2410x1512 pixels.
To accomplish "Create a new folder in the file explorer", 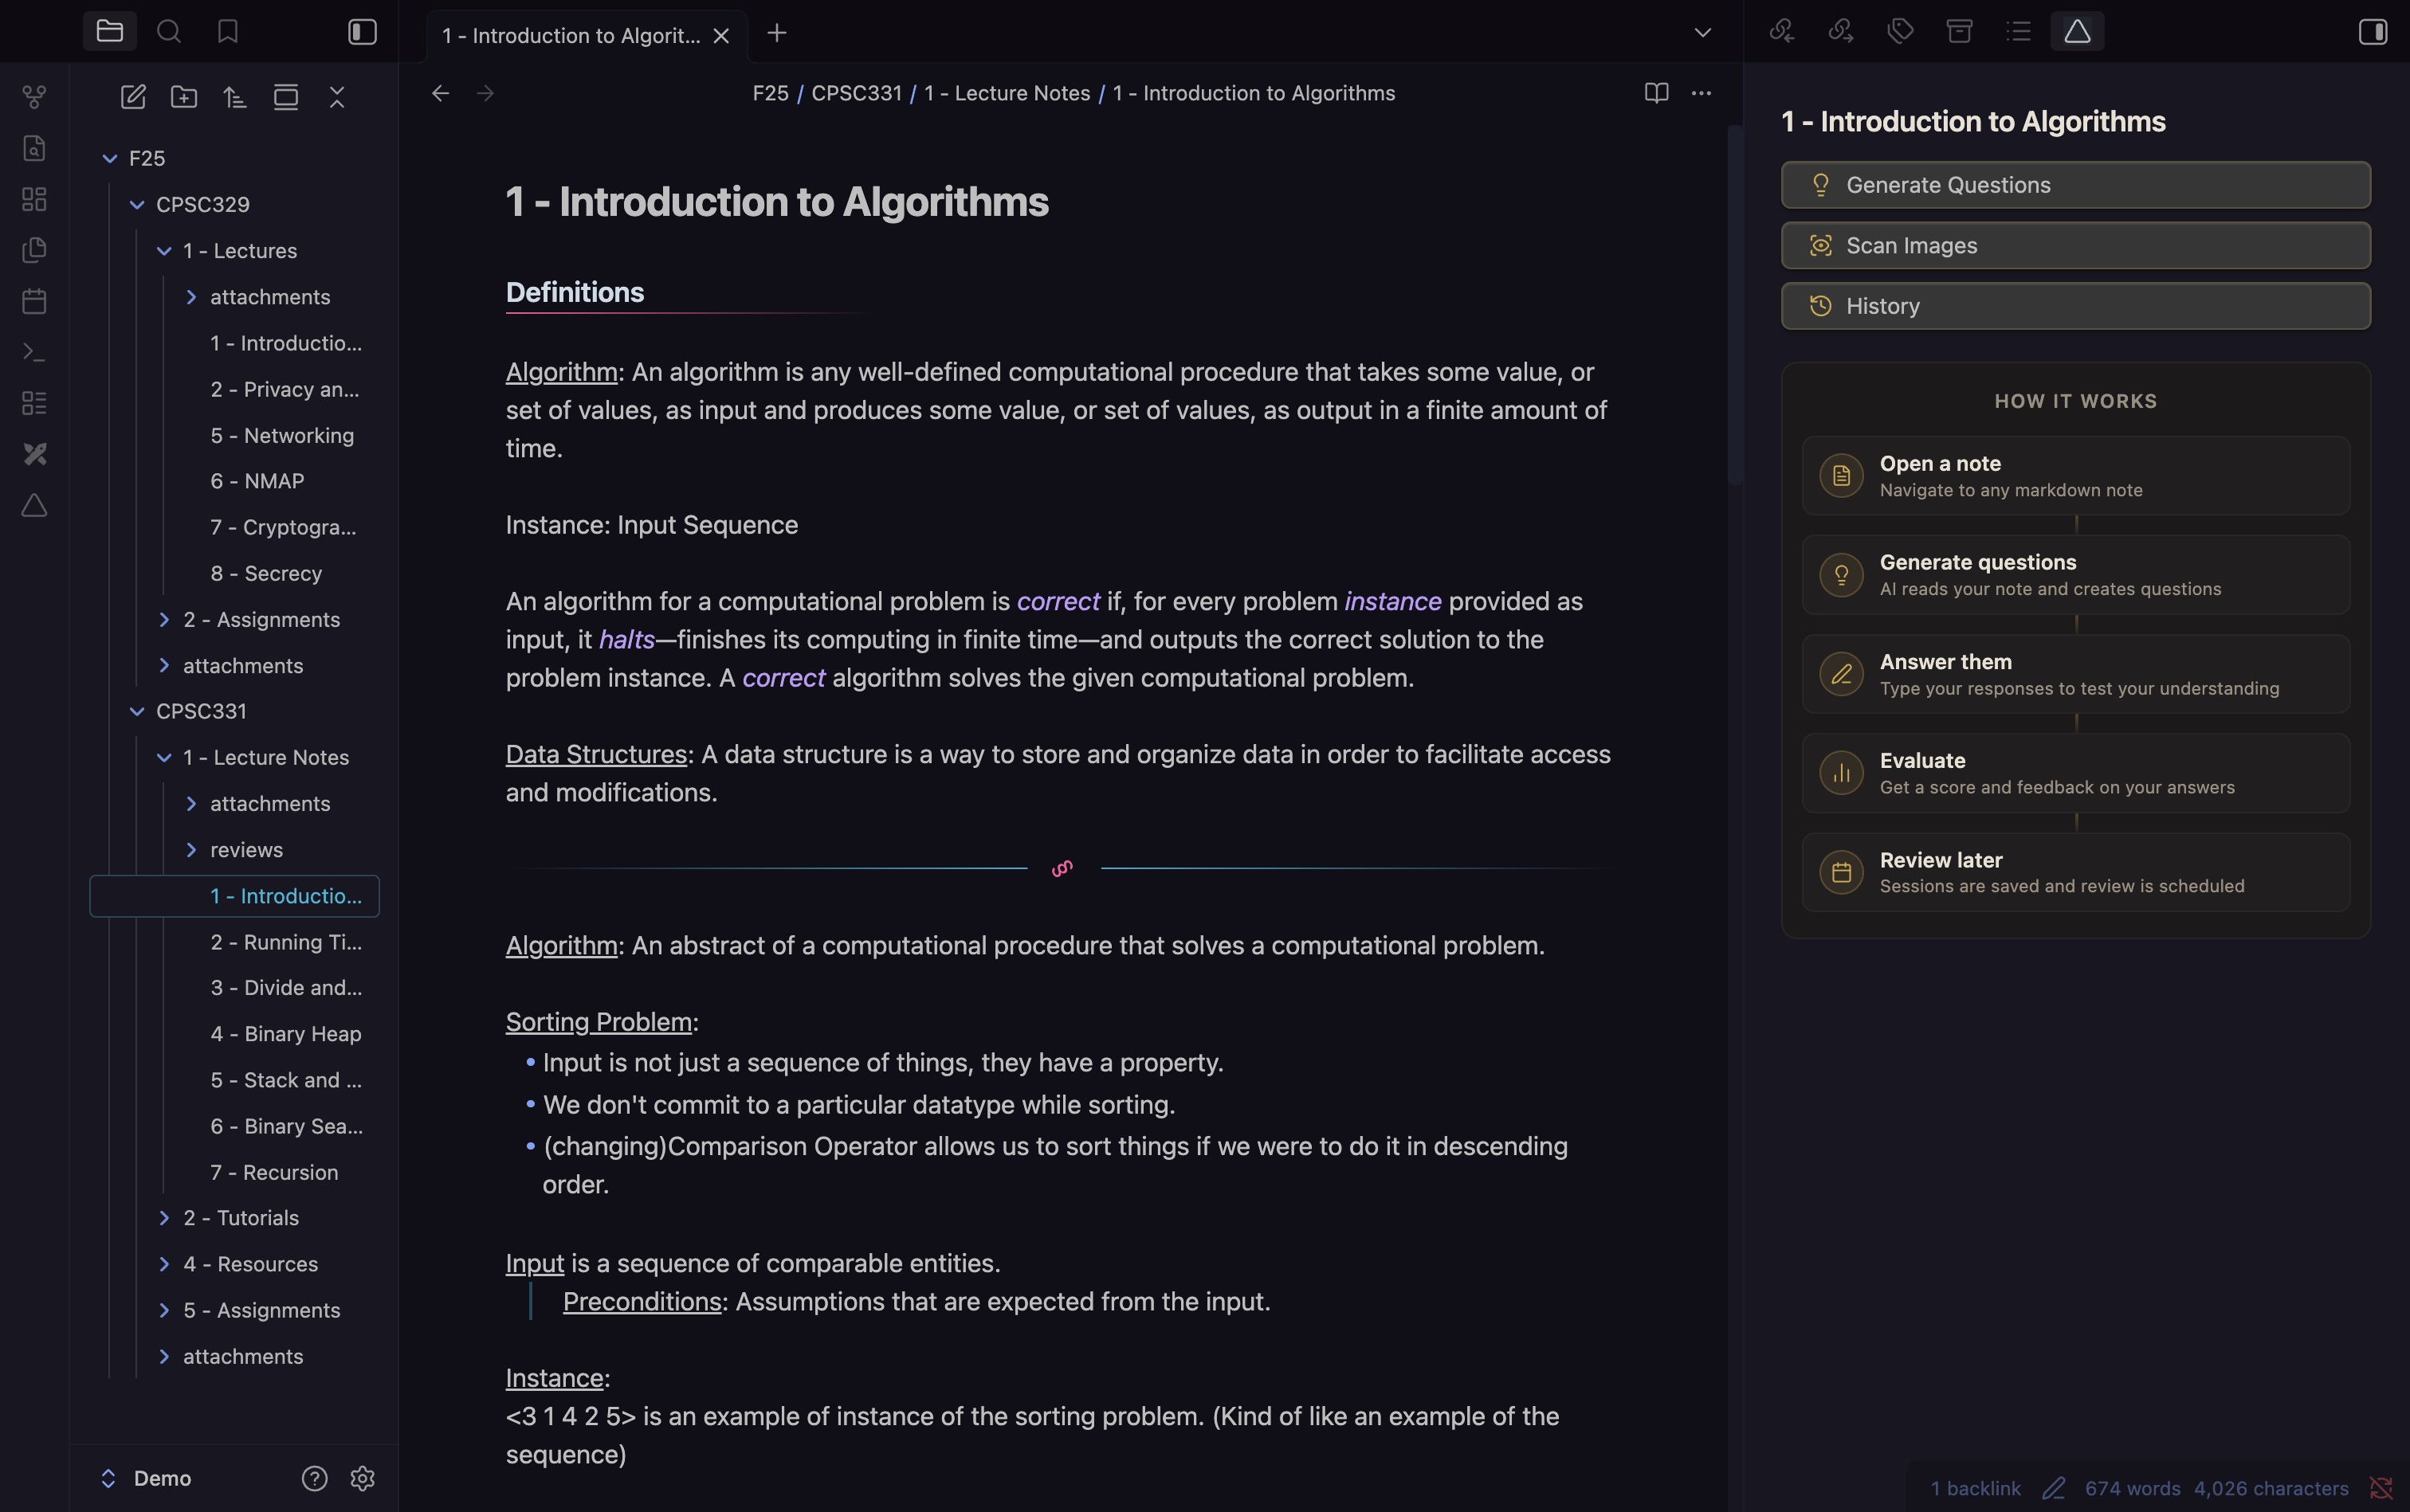I will (184, 97).
